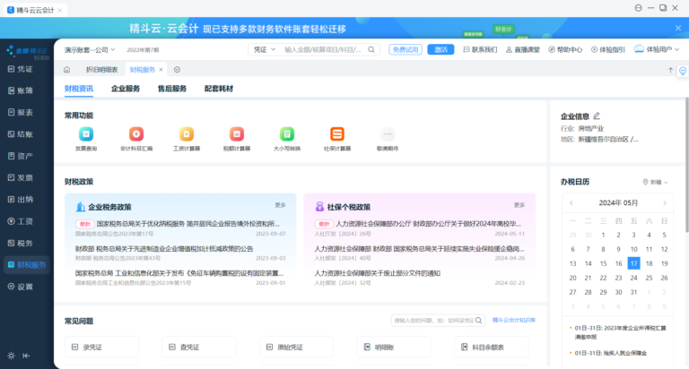Open the 工资计算器 tool

187,133
